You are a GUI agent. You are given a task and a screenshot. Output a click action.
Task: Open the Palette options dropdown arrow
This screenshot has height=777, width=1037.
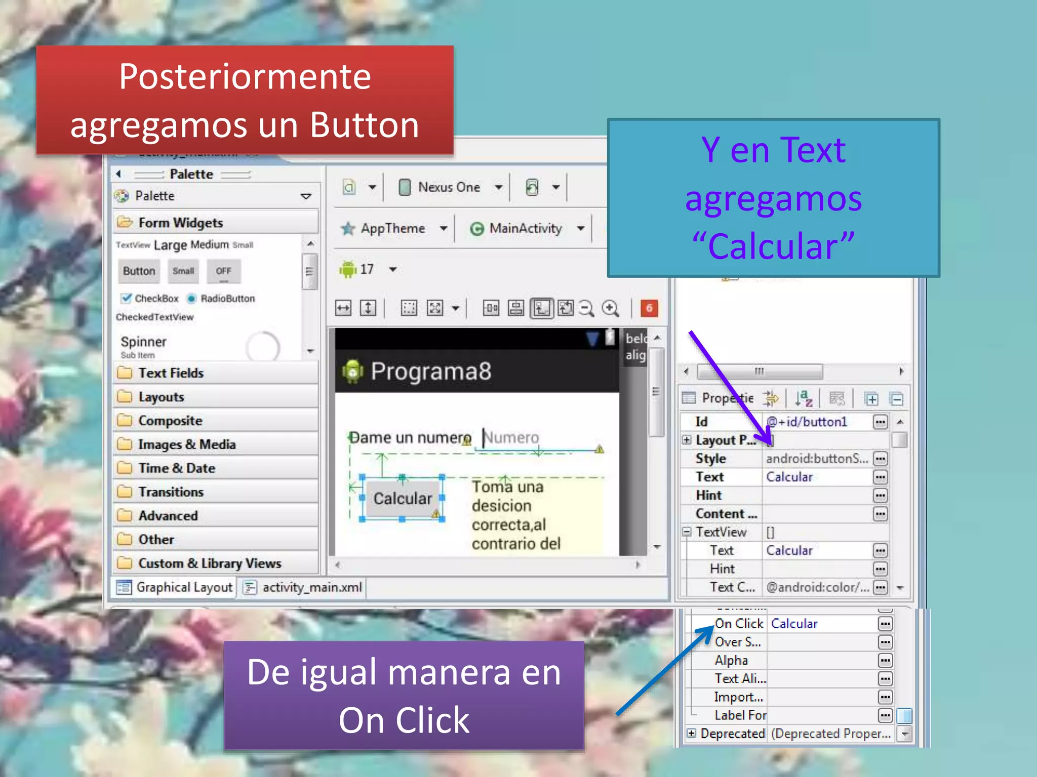click(x=306, y=196)
